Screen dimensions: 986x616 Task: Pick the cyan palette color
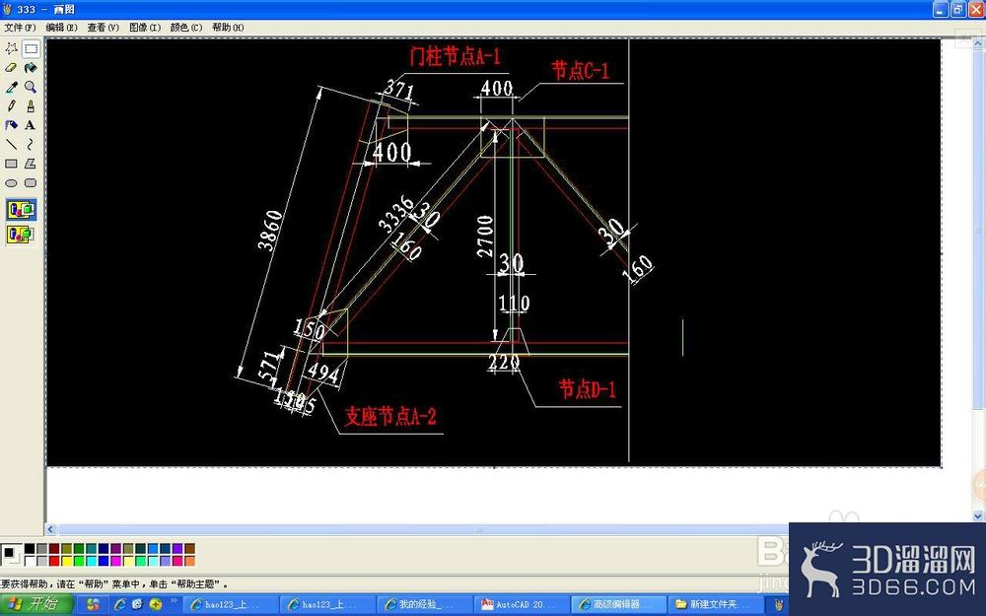91,561
